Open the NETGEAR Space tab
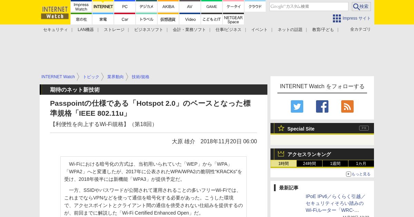Image resolution: width=414 pixels, height=217 pixels. 234,19
